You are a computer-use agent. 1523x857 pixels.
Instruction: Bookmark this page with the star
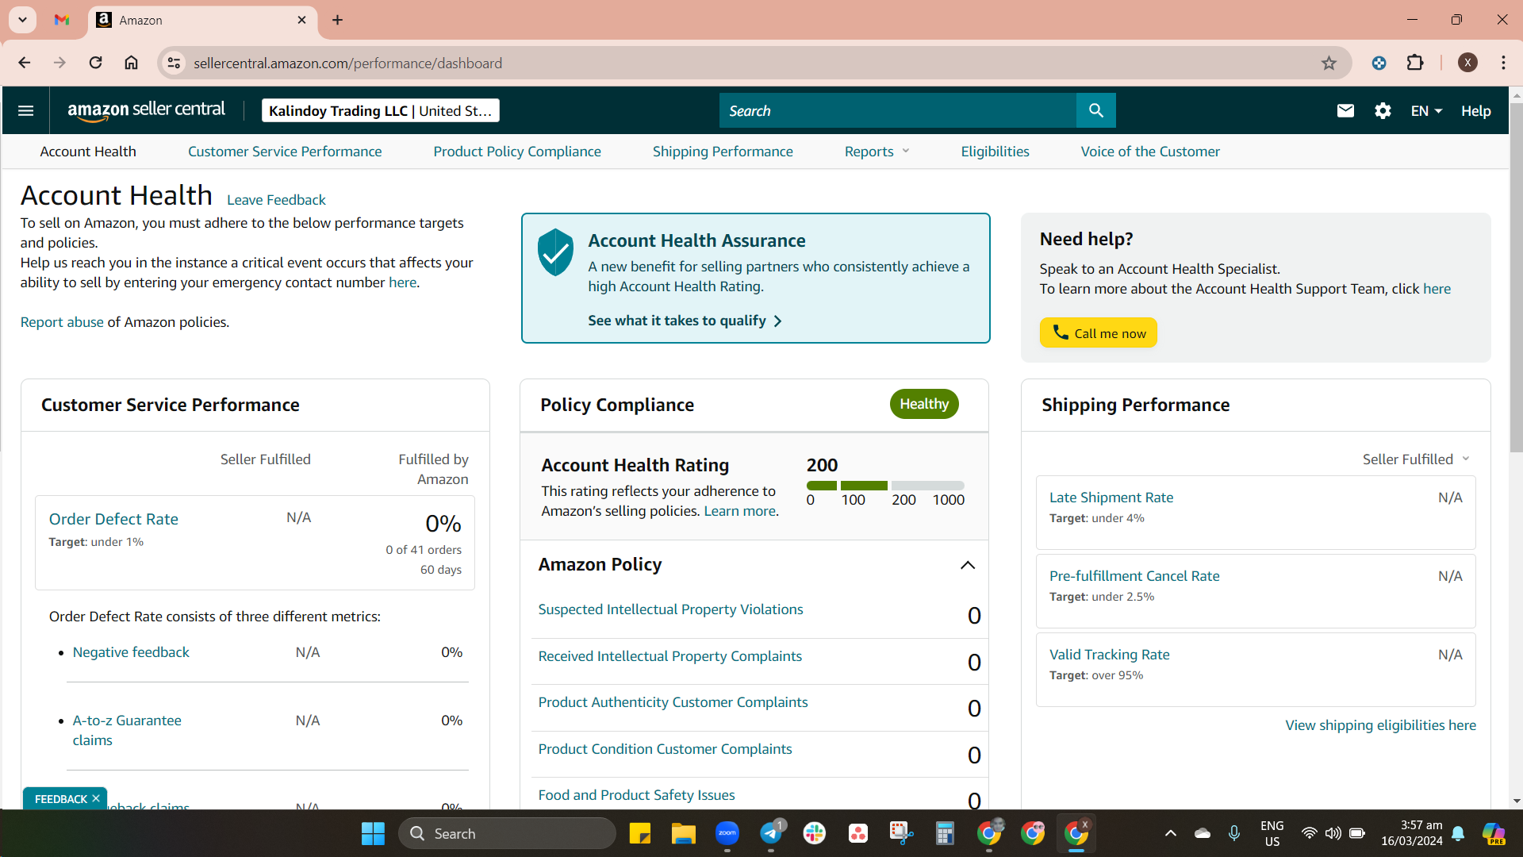(x=1329, y=63)
